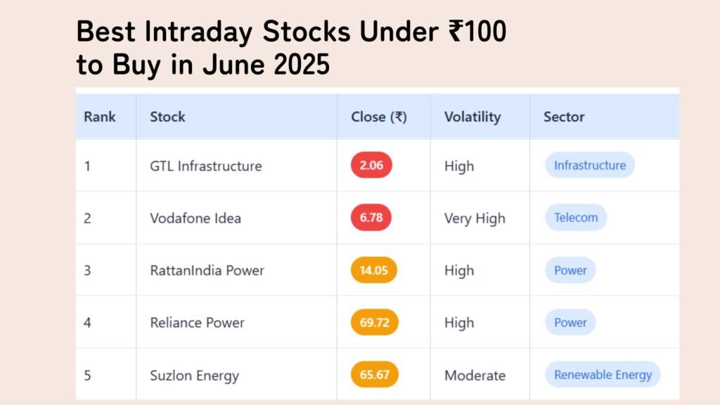
Task: Click the orange 69.72 price badge
Action: (x=374, y=322)
